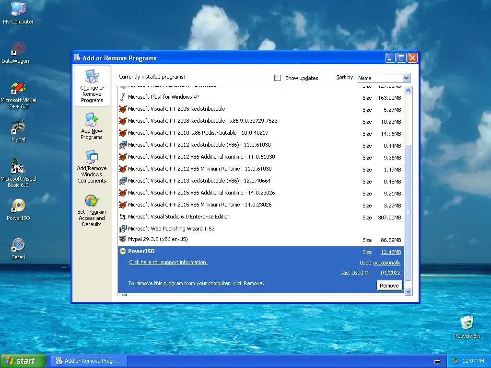Open PowerISO desktop shortcut
Screen dimensions: 491x368
(18, 209)
